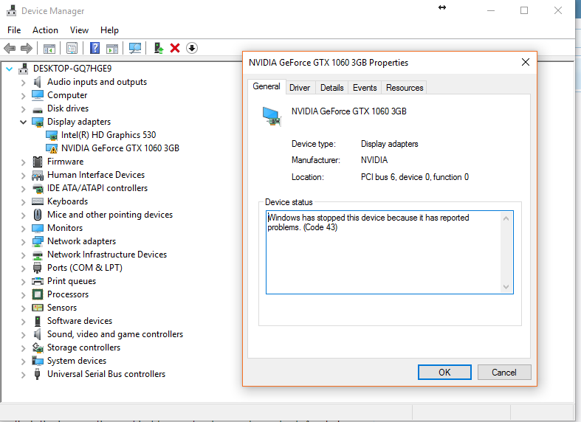Image resolution: width=581 pixels, height=422 pixels.
Task: Click Cancel in the Properties dialog
Action: tap(504, 372)
